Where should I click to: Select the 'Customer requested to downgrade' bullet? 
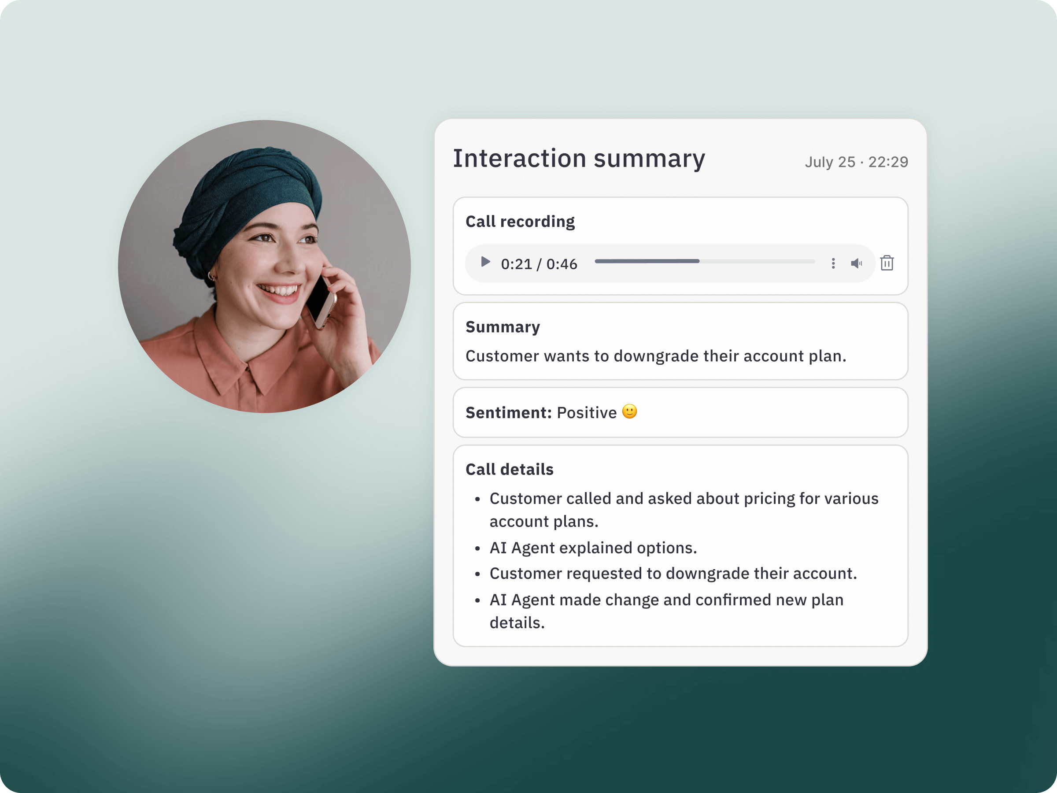673,574
